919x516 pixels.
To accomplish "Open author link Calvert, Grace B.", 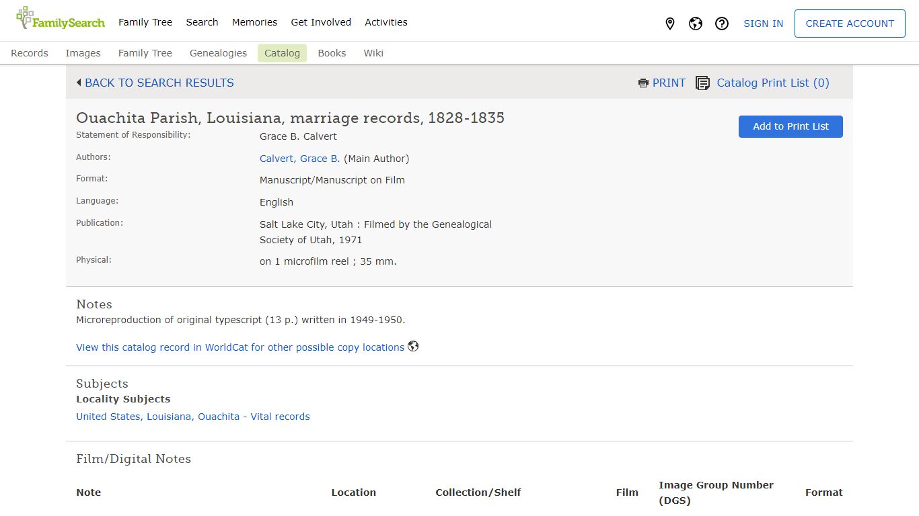I will coord(300,159).
